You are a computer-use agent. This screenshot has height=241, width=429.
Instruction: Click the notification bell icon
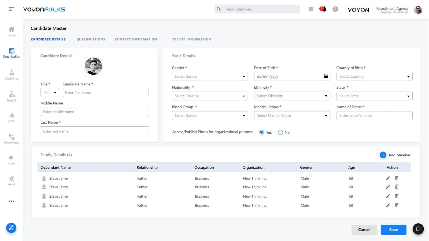(323, 9)
